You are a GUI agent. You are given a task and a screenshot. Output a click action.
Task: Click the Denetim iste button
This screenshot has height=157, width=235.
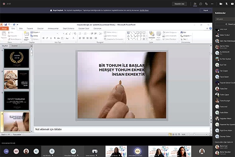[x=179, y=4]
